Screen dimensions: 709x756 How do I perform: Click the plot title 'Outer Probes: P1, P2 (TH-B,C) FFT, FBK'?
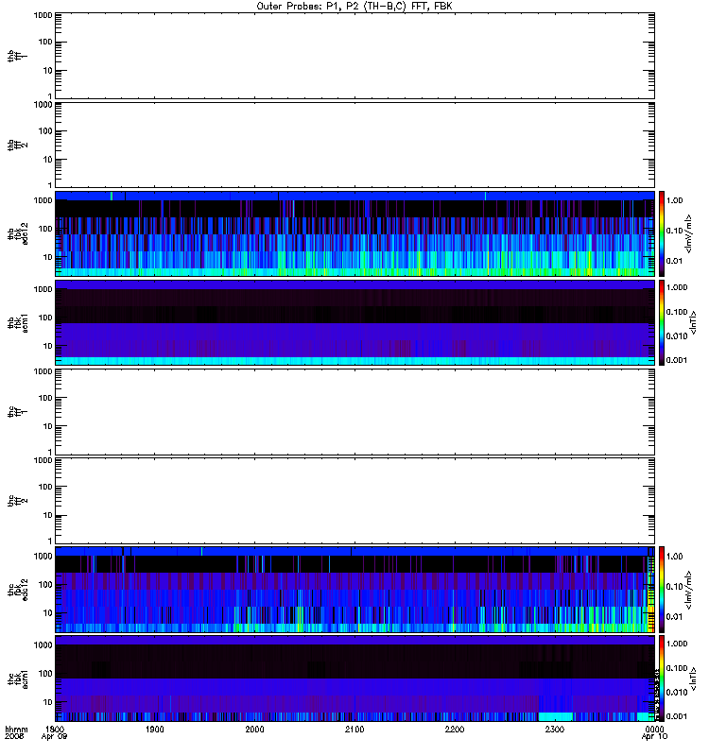pos(354,7)
